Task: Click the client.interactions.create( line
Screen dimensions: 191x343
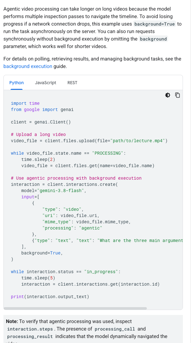Action: [x=64, y=184]
